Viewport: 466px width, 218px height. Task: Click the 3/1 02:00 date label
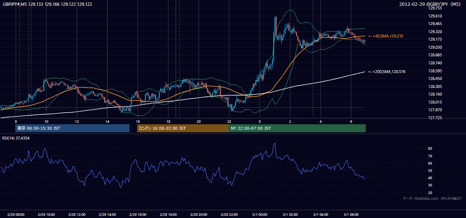click(x=290, y=215)
